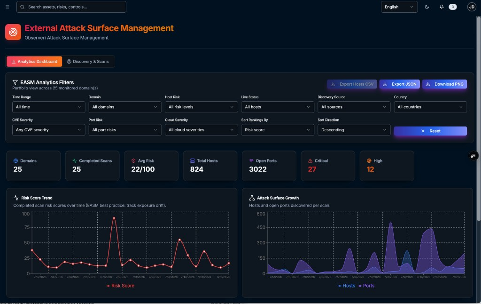Click the funnel filter icon
Viewport: 481px width, 304px height.
(15, 82)
